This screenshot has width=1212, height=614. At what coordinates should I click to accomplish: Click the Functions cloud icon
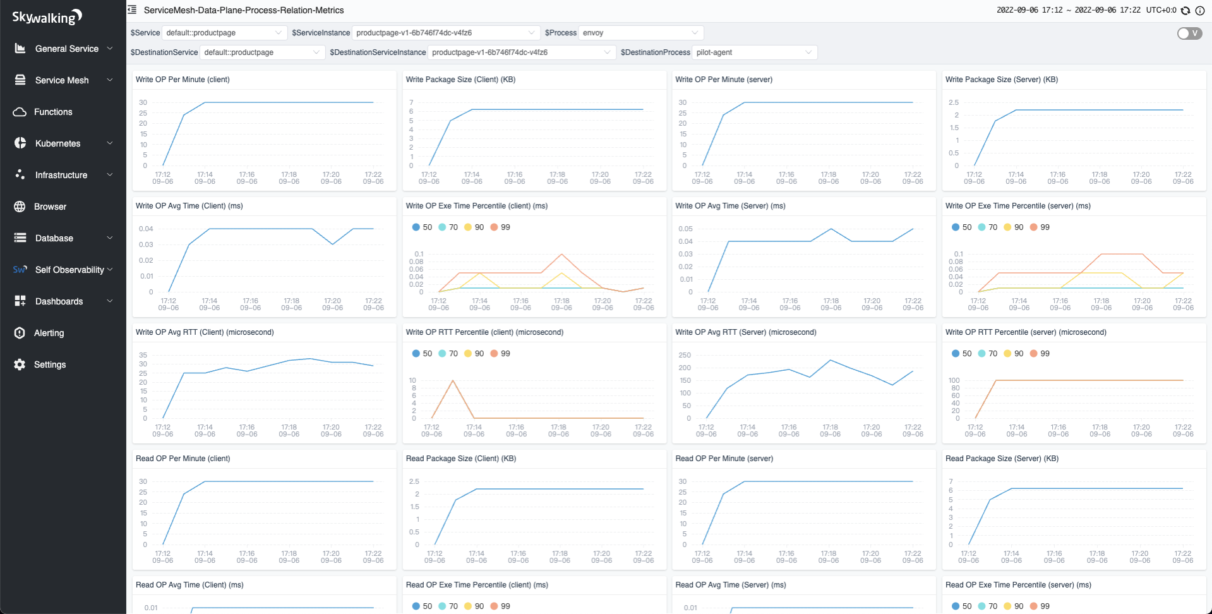point(20,112)
